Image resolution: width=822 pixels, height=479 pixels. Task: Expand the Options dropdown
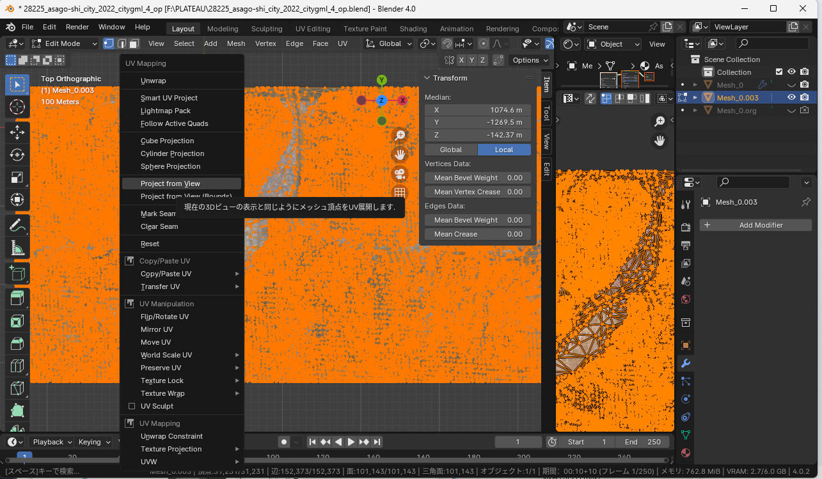click(x=530, y=60)
